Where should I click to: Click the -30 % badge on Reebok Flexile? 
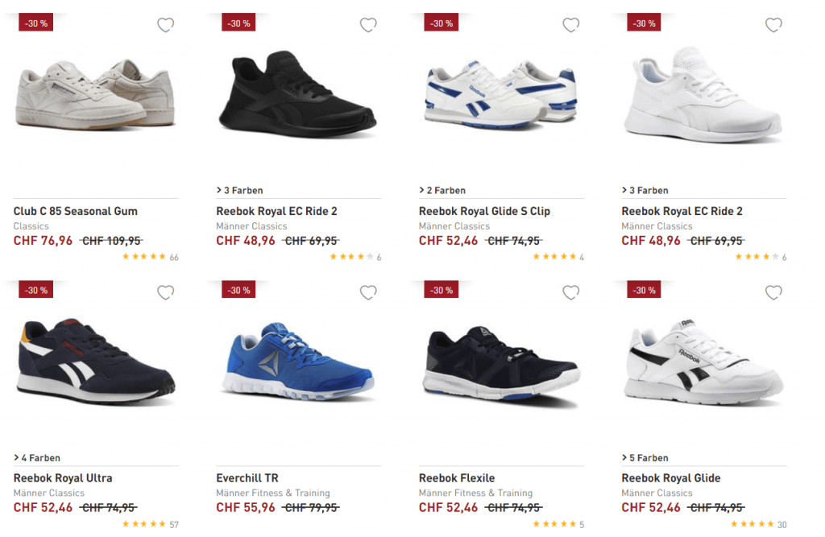442,291
